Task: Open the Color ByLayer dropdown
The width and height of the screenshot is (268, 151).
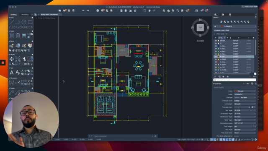Action: click(x=245, y=91)
